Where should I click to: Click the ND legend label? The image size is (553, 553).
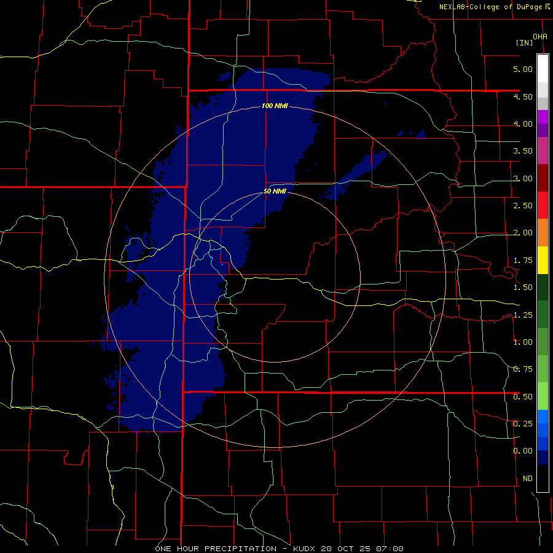[x=528, y=479]
